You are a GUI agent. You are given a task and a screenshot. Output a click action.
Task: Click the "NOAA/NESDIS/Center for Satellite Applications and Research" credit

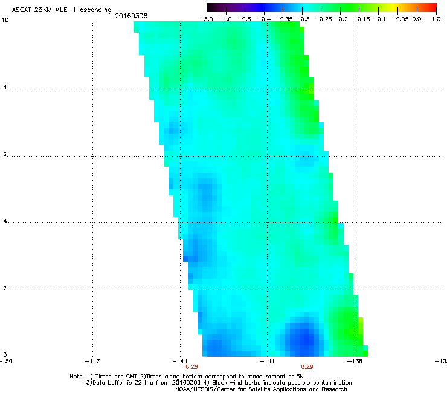(261, 389)
